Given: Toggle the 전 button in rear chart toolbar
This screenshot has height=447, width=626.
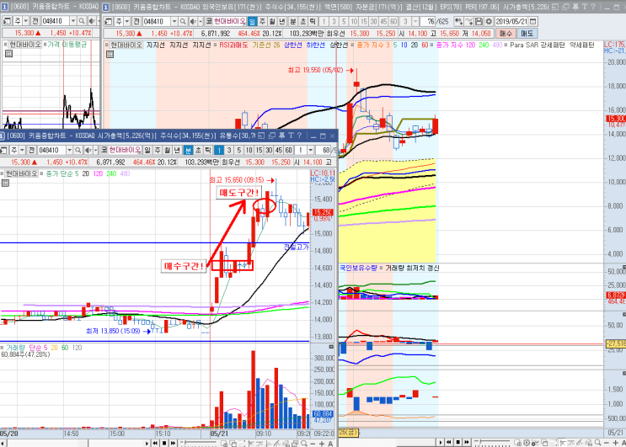Looking at the screenshot, I should pos(136,21).
